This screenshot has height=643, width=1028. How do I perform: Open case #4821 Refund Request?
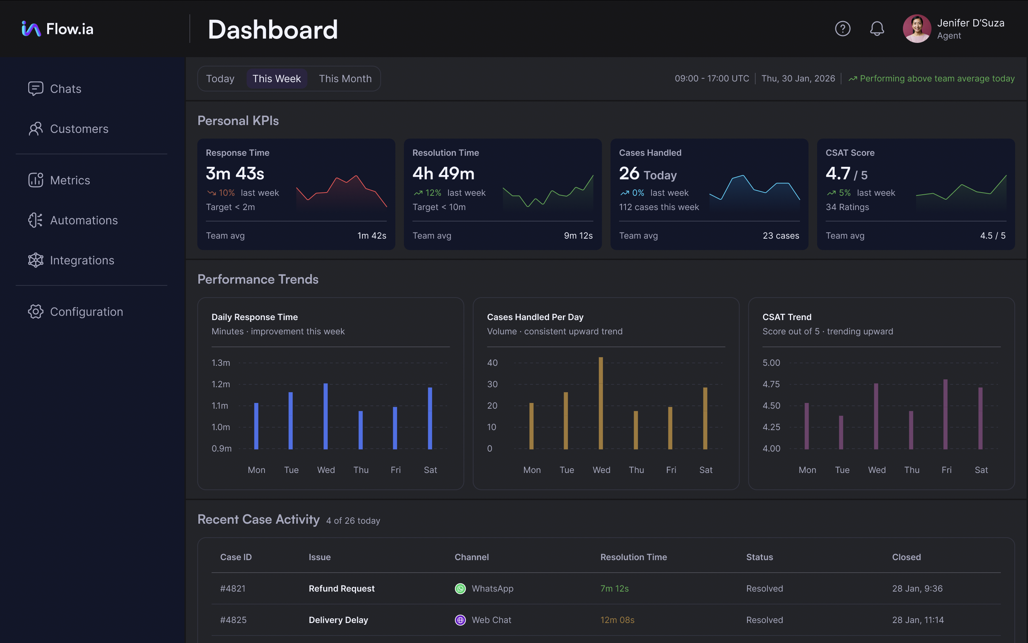click(x=341, y=589)
